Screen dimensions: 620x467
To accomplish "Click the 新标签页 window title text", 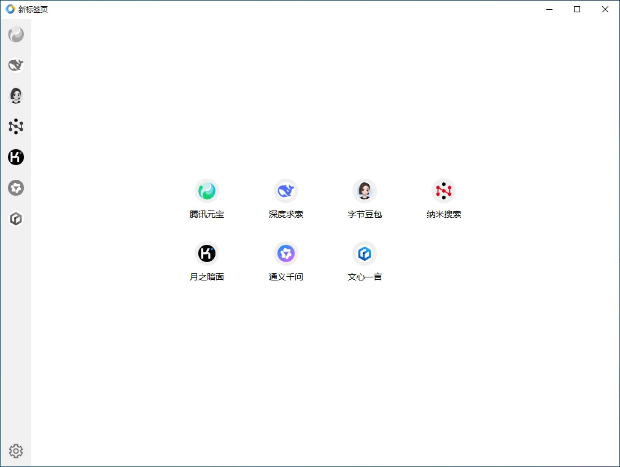I will (33, 9).
